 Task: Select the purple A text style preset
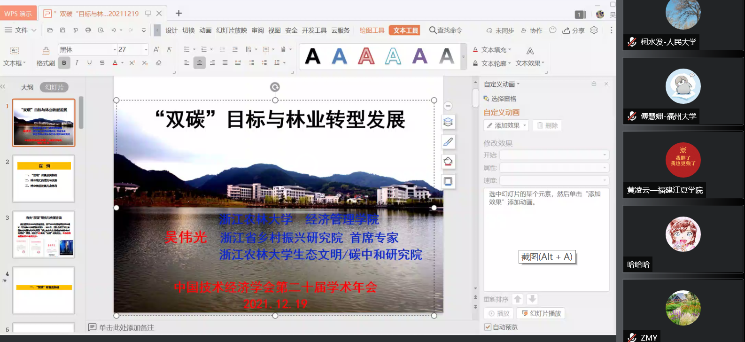click(419, 56)
